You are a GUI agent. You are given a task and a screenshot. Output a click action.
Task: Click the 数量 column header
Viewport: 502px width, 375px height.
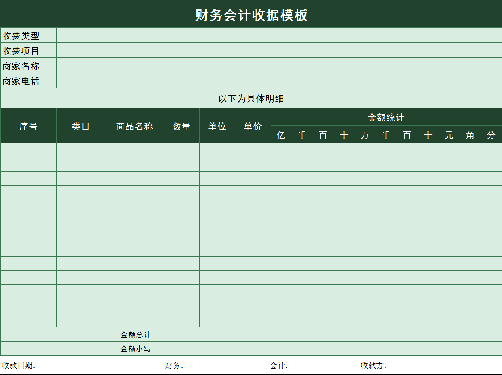point(181,125)
